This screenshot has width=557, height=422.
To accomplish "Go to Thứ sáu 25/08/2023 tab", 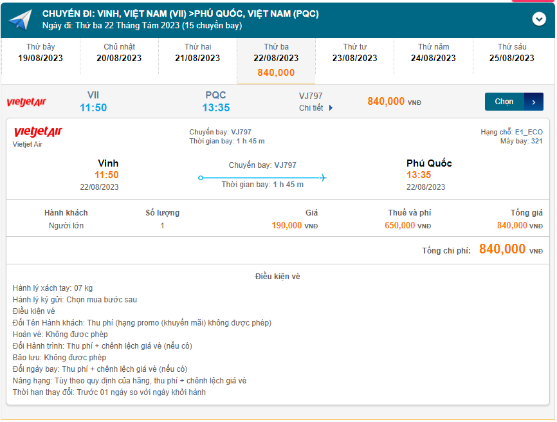I will (511, 53).
